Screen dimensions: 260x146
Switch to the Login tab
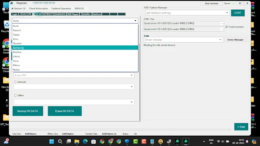pos(15,14)
